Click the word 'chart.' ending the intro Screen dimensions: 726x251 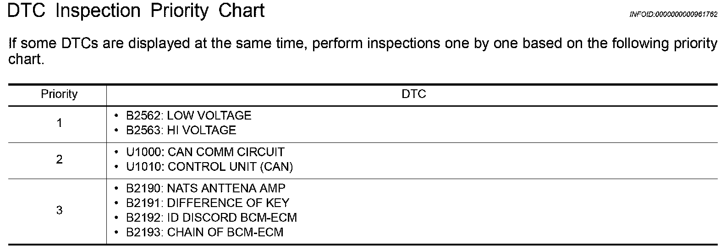26,60
